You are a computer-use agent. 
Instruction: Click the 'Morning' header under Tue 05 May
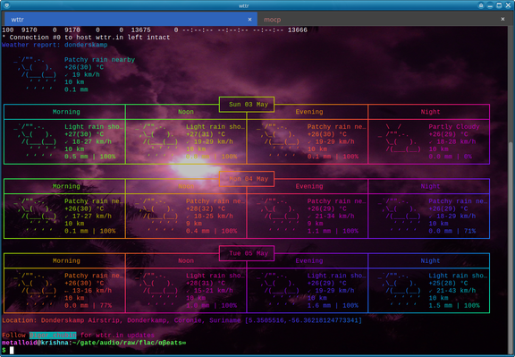coord(66,260)
